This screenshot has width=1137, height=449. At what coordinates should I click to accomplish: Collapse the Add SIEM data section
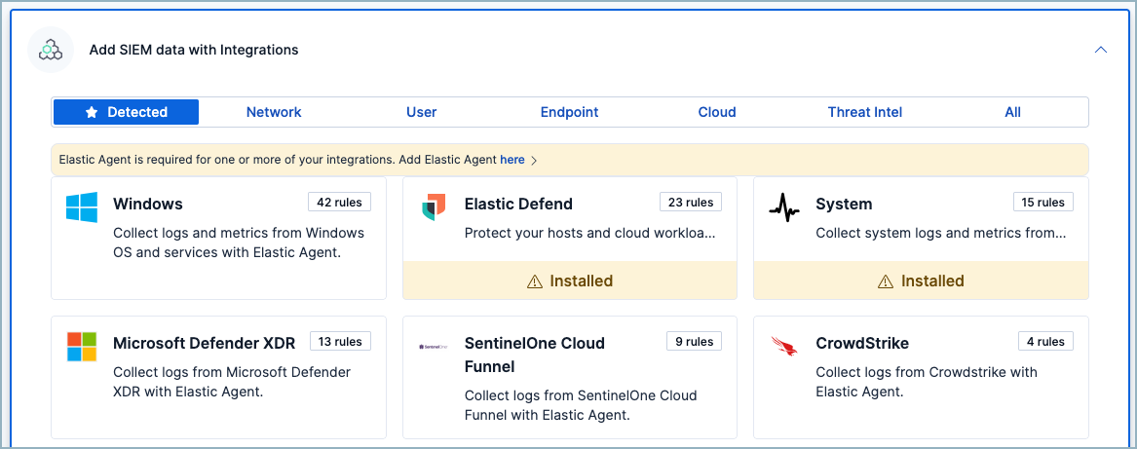pos(1101,50)
